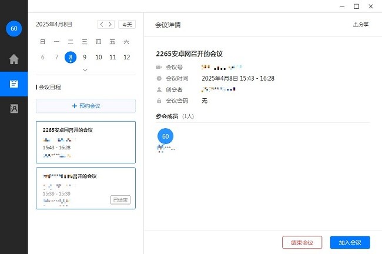Maximize the application window
Image resolution: width=382 pixels, height=254 pixels.
tap(356, 6)
